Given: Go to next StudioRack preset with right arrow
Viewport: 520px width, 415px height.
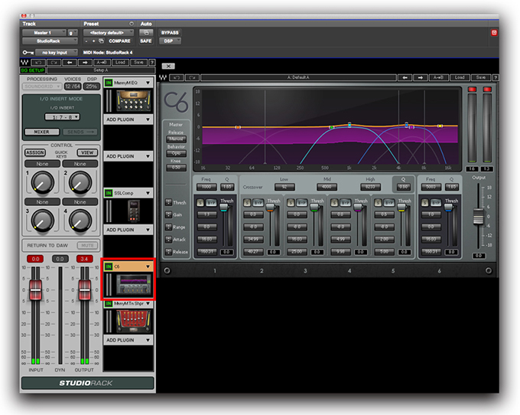Looking at the screenshot, I should [x=85, y=63].
